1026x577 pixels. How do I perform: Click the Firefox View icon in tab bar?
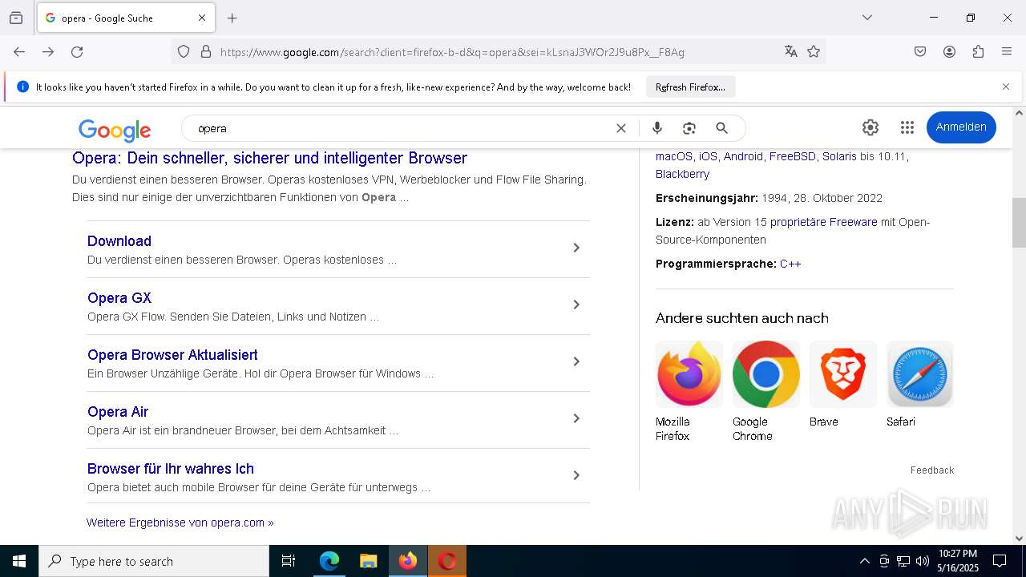[16, 18]
